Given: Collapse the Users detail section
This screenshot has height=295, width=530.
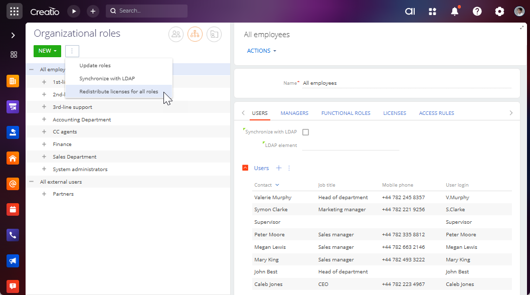Looking at the screenshot, I should coord(245,168).
